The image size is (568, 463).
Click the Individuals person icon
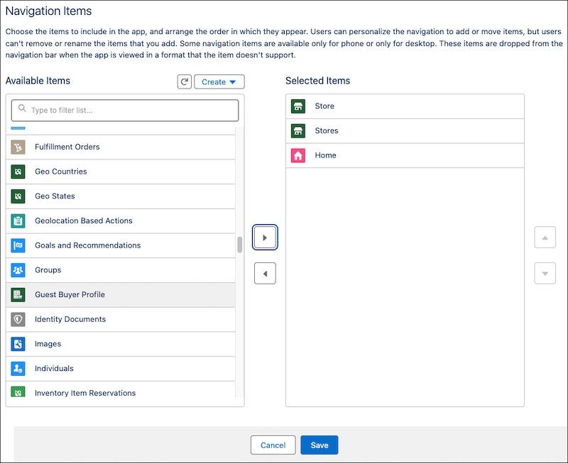coord(18,368)
